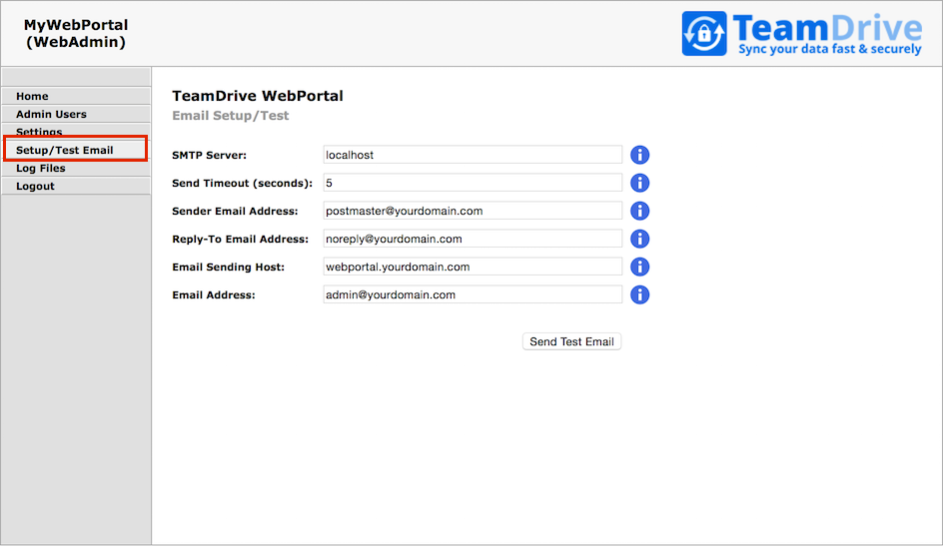
Task: Click the 'Email Sending Host:' label
Action: [229, 267]
